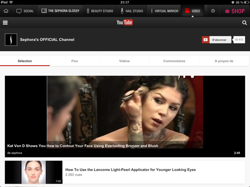Viewport: 250px width, 187px height.
Task: Click the subscriber count 92 832
Action: tap(239, 39)
